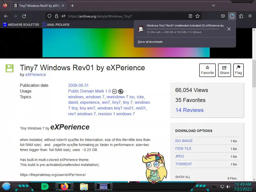Open the Firefox hamburger menu
The width and height of the screenshot is (256, 192).
tap(250, 16)
